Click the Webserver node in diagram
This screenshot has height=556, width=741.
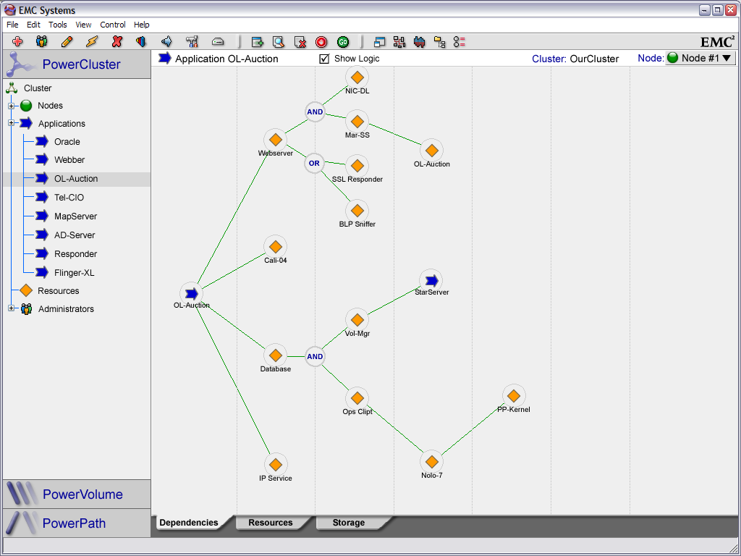276,140
